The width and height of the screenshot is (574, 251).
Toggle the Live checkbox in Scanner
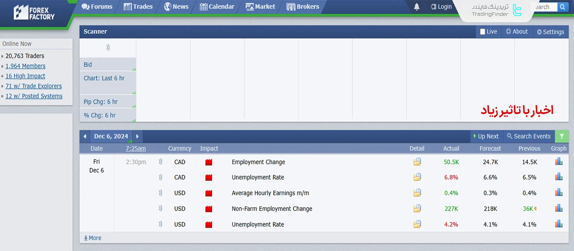click(483, 32)
